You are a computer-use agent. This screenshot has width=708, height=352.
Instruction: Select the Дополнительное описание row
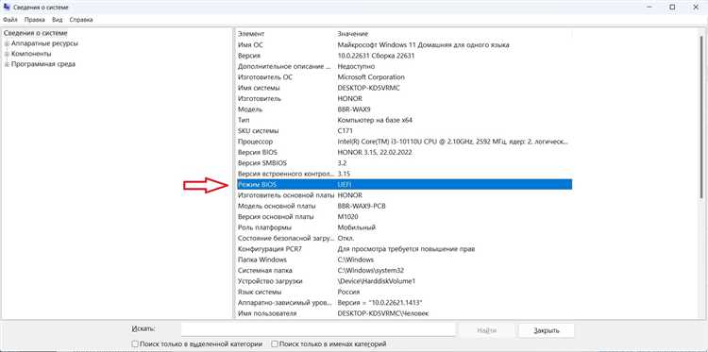click(404, 66)
